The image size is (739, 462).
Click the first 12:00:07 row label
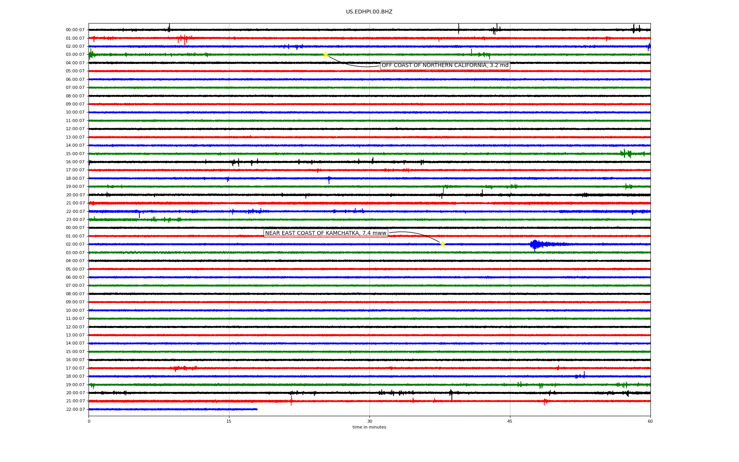[75, 129]
